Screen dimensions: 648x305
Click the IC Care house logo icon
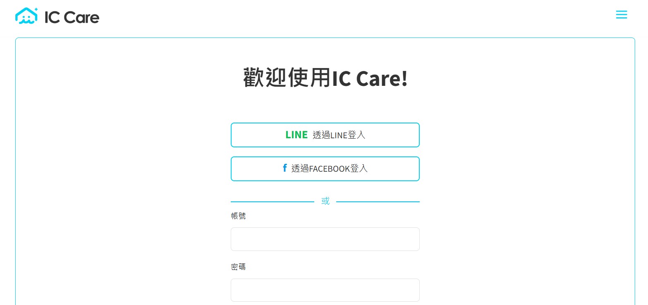[x=27, y=16]
